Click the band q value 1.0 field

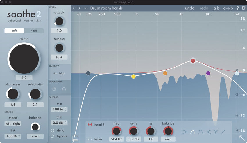tap(151, 139)
